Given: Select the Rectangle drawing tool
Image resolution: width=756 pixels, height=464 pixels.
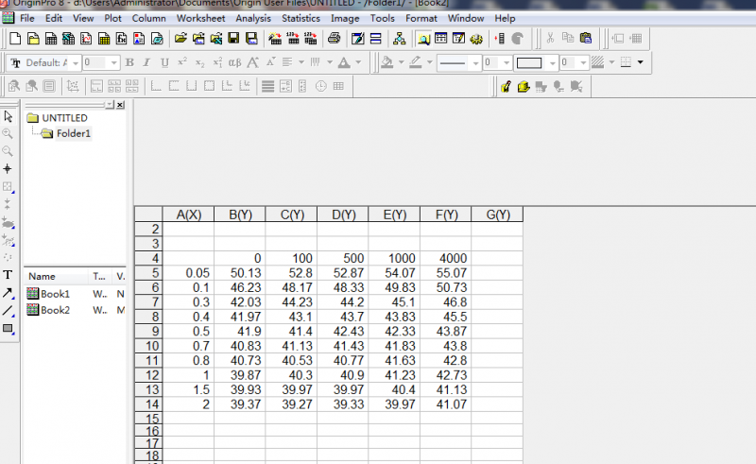Looking at the screenshot, I should click(8, 329).
